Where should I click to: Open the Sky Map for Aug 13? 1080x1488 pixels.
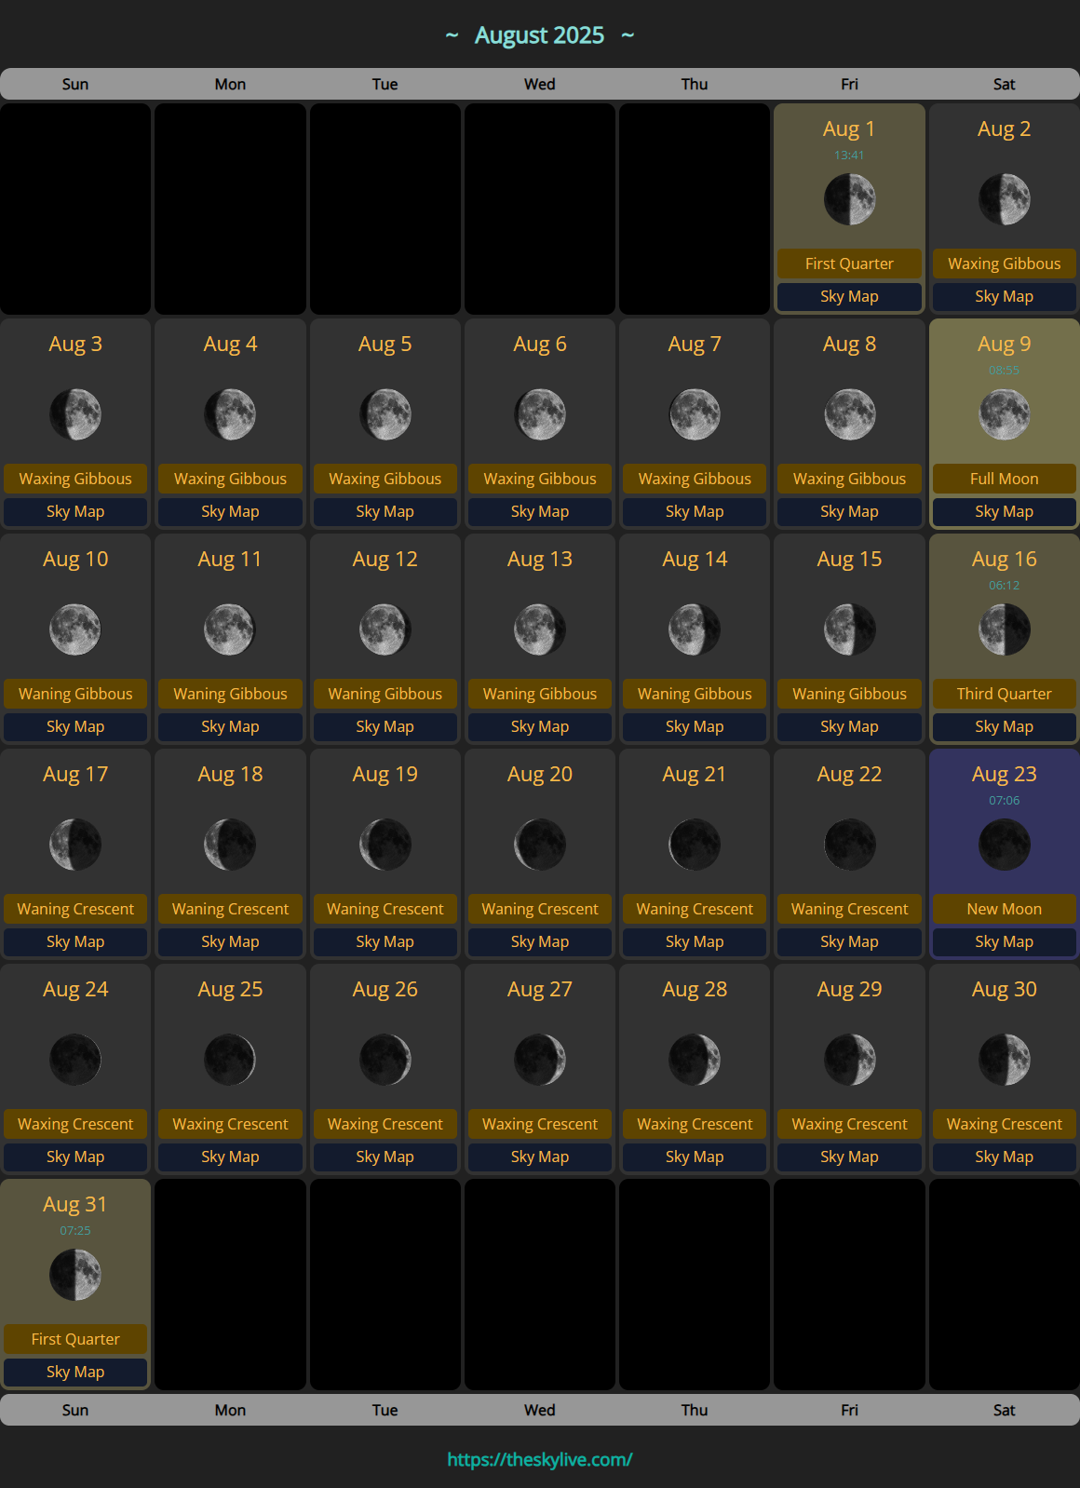539,726
